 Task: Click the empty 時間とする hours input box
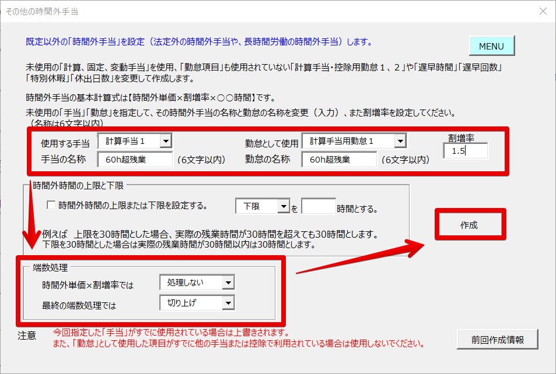coord(319,206)
